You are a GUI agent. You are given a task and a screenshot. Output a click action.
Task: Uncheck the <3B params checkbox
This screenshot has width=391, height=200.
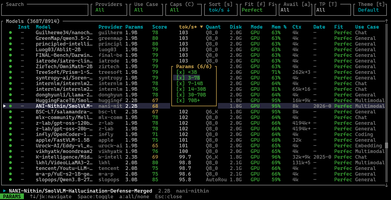[181, 72]
